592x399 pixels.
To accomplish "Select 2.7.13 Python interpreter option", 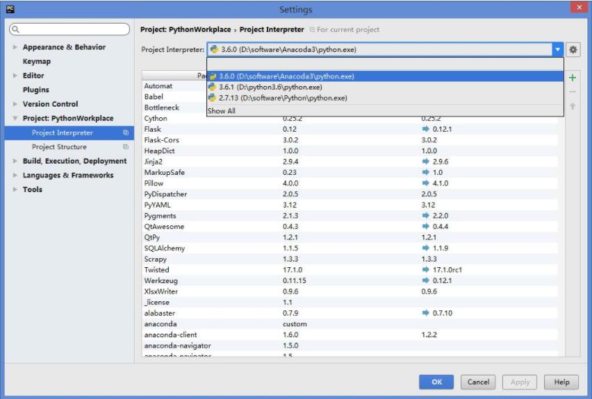I will pyautogui.click(x=385, y=98).
